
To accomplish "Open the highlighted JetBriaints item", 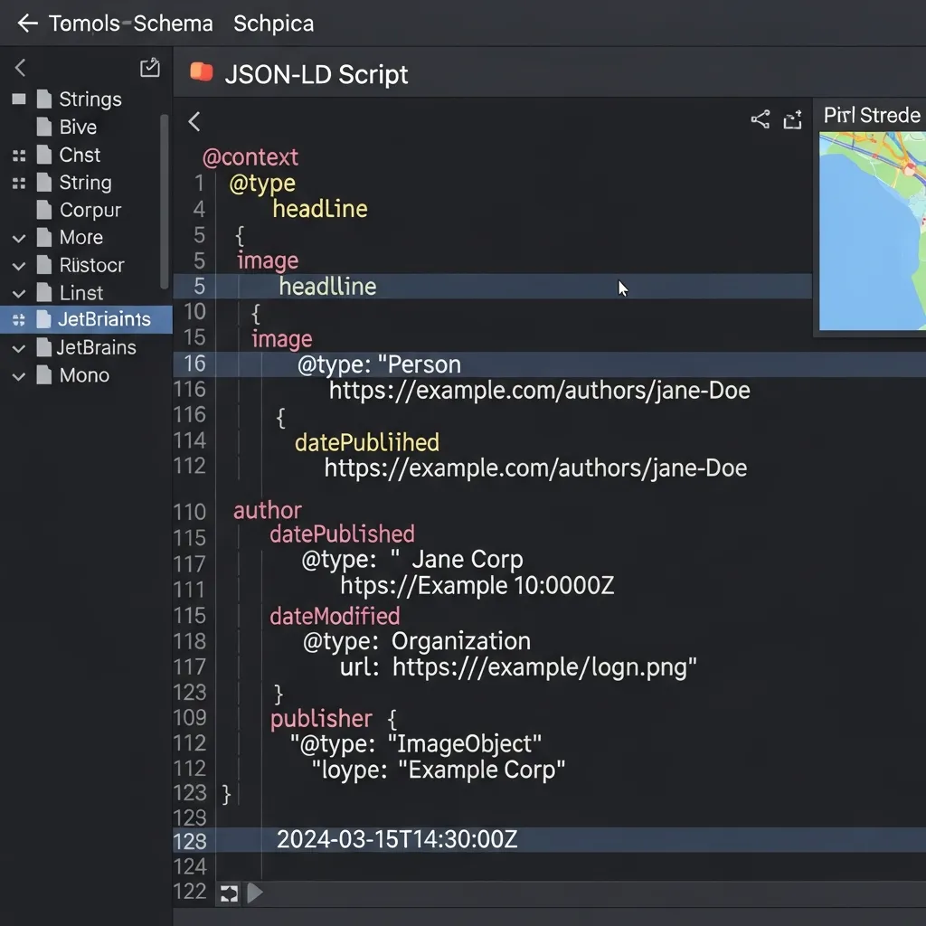I will click(103, 319).
